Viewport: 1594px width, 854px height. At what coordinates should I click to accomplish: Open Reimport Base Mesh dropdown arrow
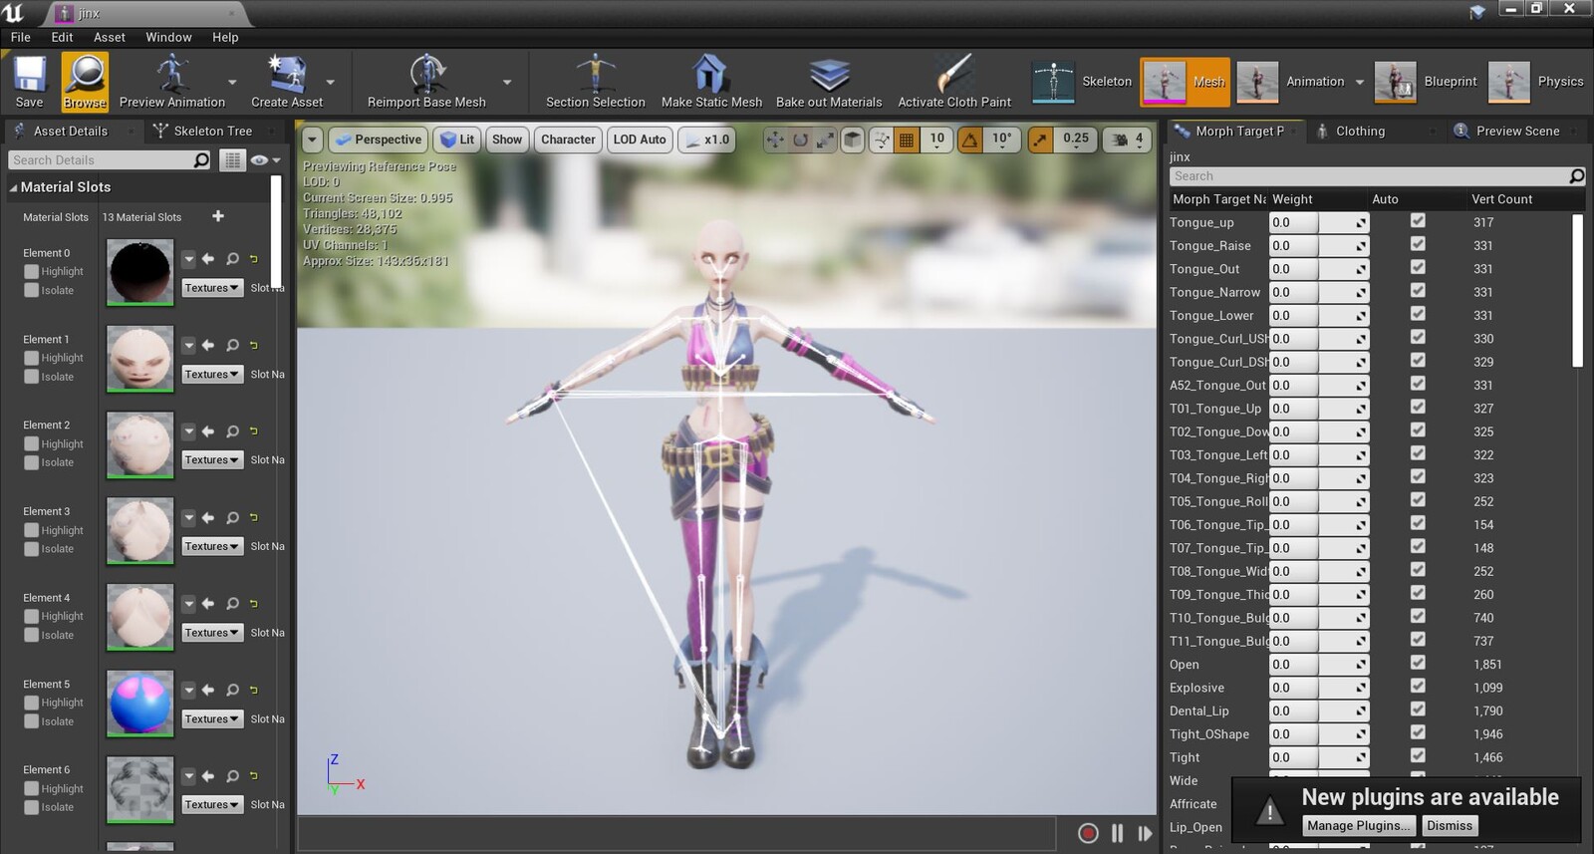click(x=507, y=83)
